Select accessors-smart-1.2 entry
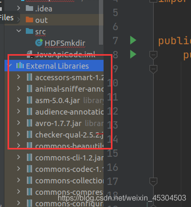The width and height of the screenshot is (191, 207). (x=69, y=78)
